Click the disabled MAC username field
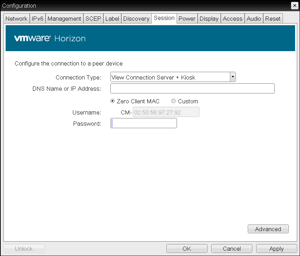This screenshot has height=256, width=300. (166, 112)
